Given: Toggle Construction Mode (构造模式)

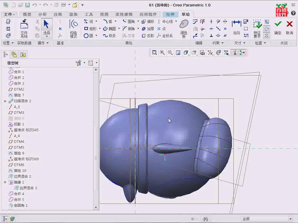Looking at the screenshot, I should click(x=74, y=28).
